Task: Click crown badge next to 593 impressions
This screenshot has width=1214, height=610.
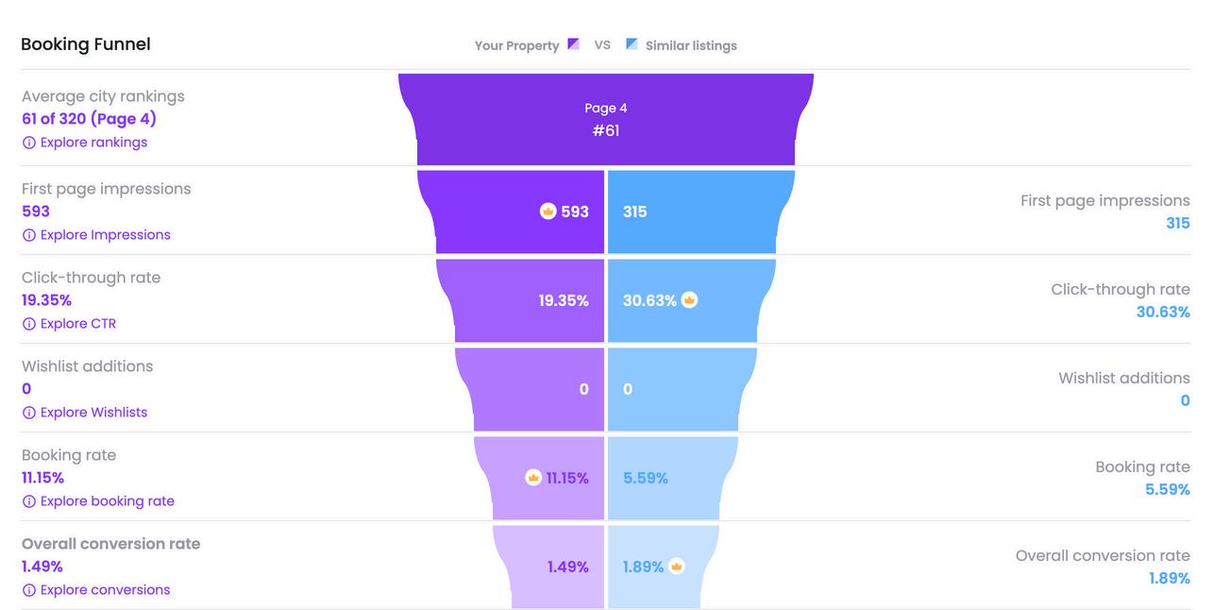Action: (548, 211)
